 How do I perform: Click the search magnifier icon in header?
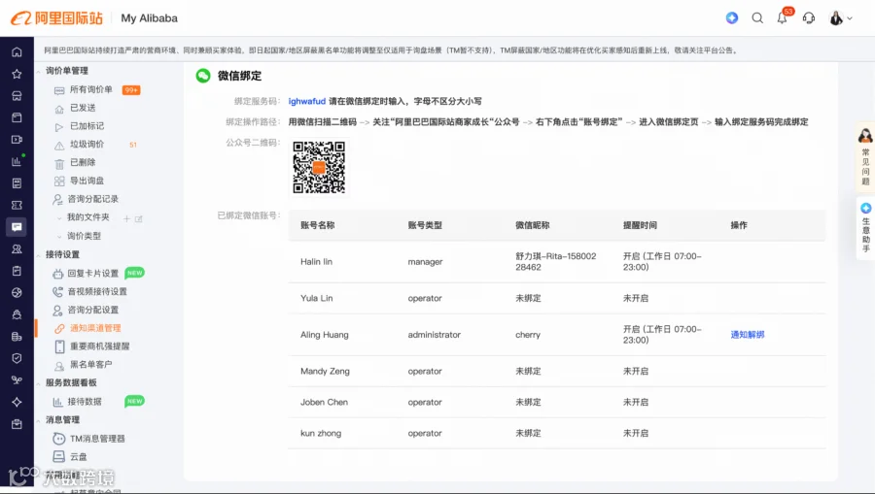pos(757,18)
